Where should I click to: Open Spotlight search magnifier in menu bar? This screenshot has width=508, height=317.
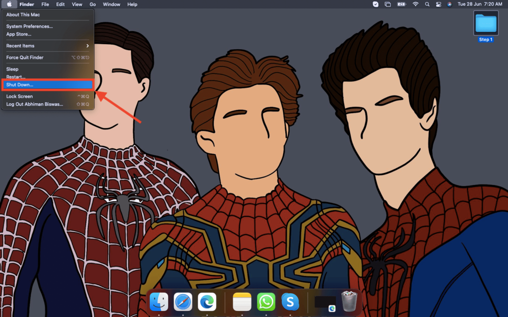coord(427,4)
